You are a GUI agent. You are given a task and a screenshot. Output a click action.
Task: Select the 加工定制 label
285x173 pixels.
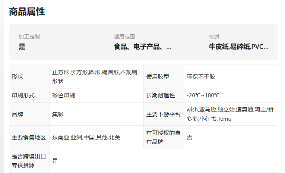point(29,37)
